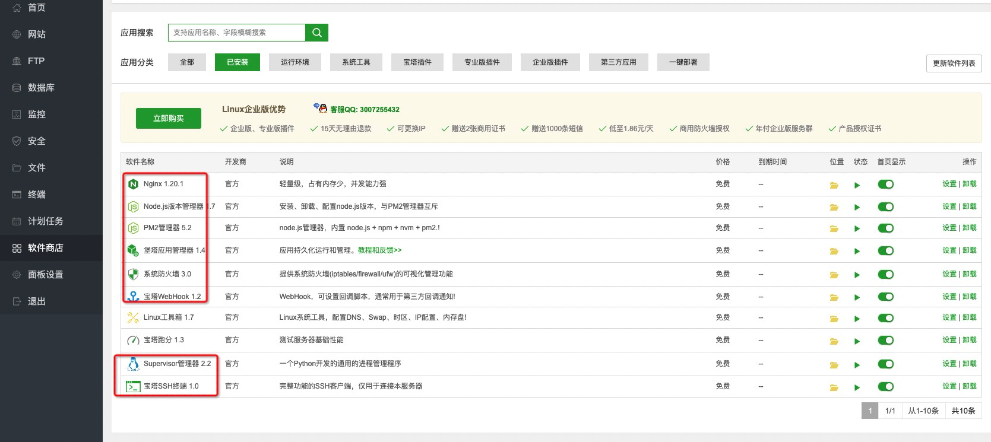
Task: Click the 立即购买 button
Action: pyautogui.click(x=169, y=118)
